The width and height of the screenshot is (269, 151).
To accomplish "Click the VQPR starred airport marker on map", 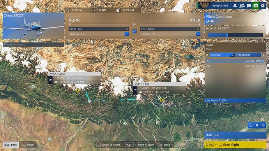I will 161,100.
